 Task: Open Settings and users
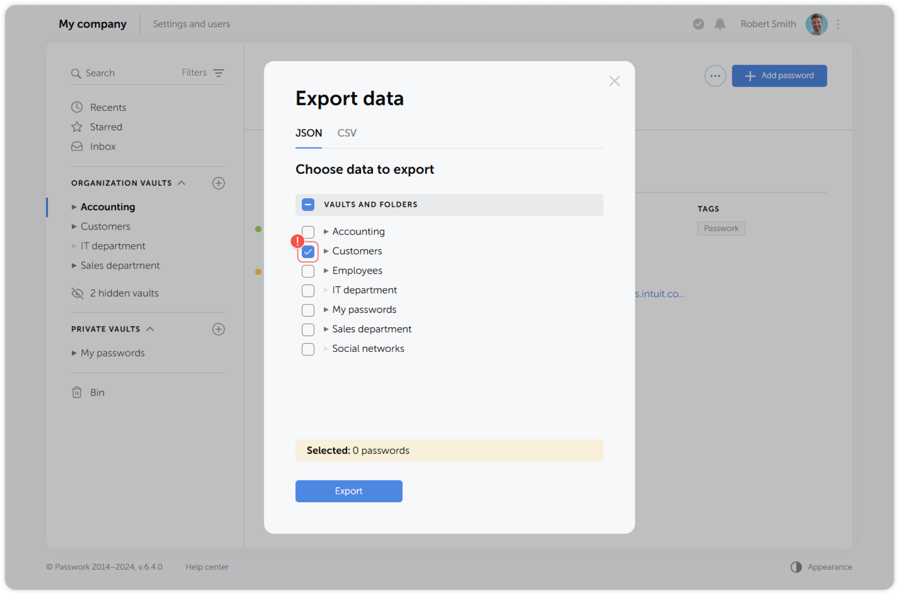pyautogui.click(x=191, y=24)
